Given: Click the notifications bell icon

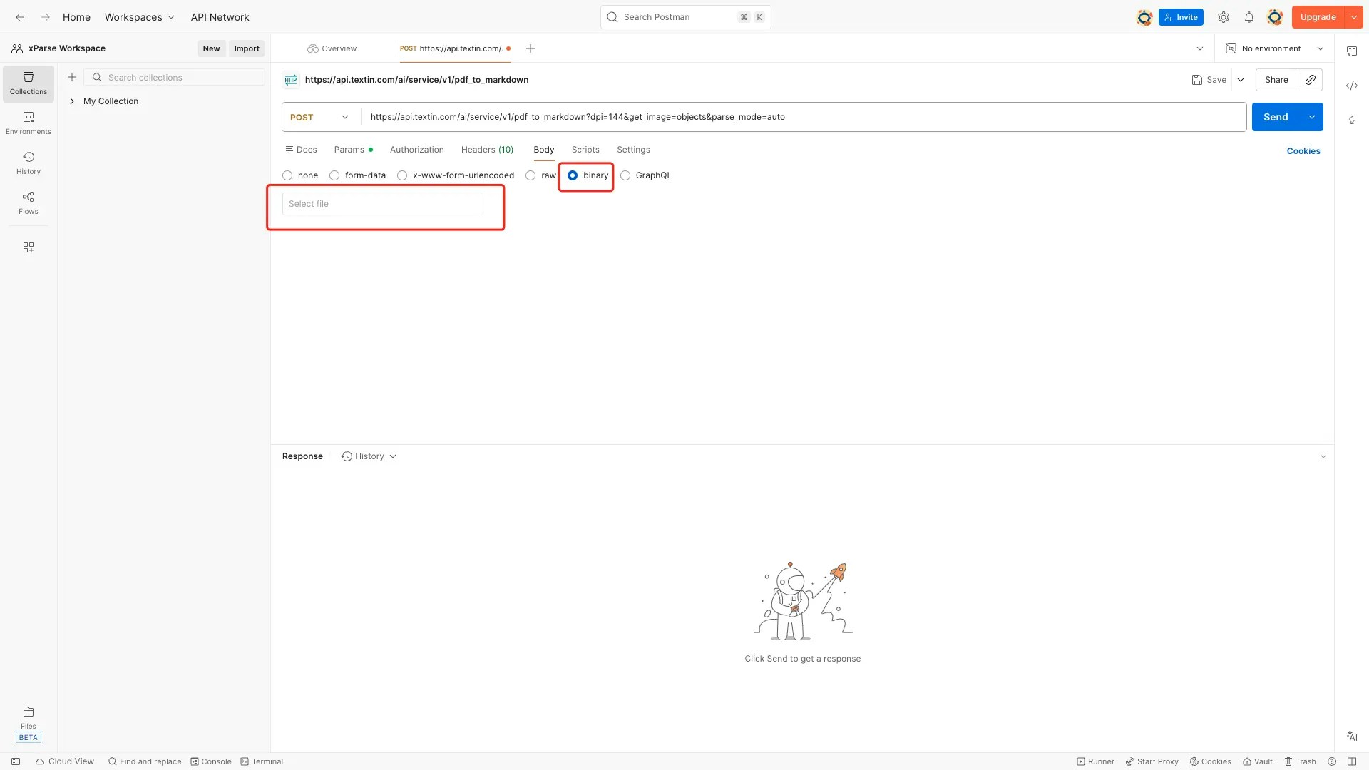Looking at the screenshot, I should pos(1248,17).
